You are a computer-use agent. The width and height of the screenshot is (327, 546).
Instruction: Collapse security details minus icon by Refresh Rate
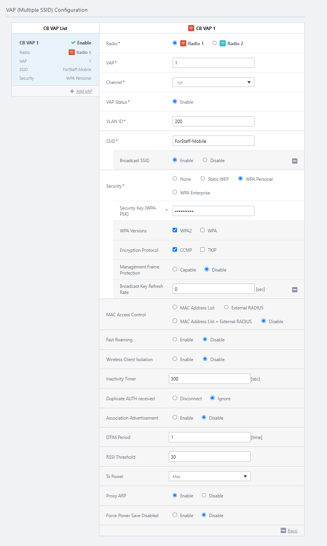coord(295,290)
